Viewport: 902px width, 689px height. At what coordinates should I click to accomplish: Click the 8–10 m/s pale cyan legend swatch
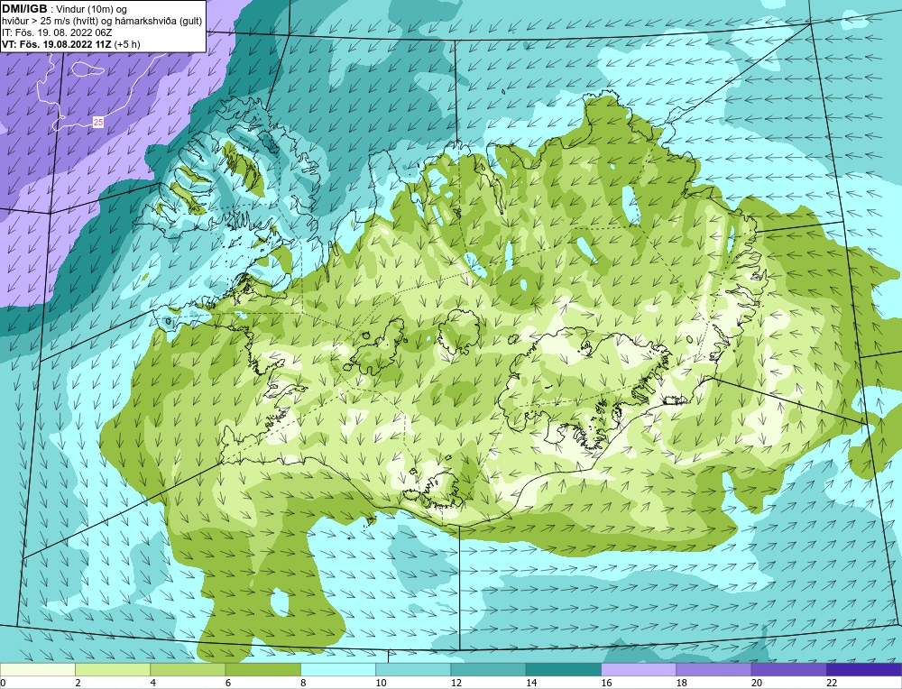[x=338, y=670]
